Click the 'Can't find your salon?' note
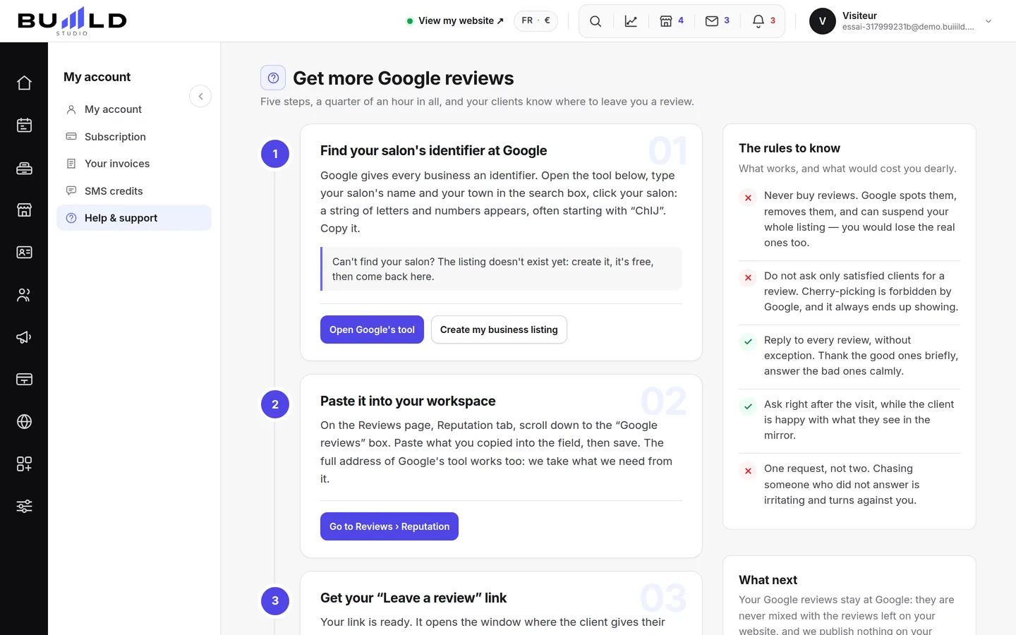 (x=501, y=269)
